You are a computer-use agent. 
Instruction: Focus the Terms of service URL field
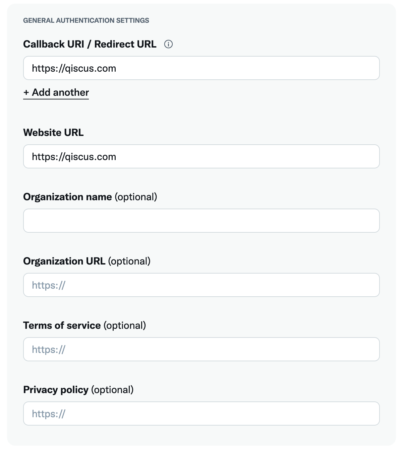201,350
